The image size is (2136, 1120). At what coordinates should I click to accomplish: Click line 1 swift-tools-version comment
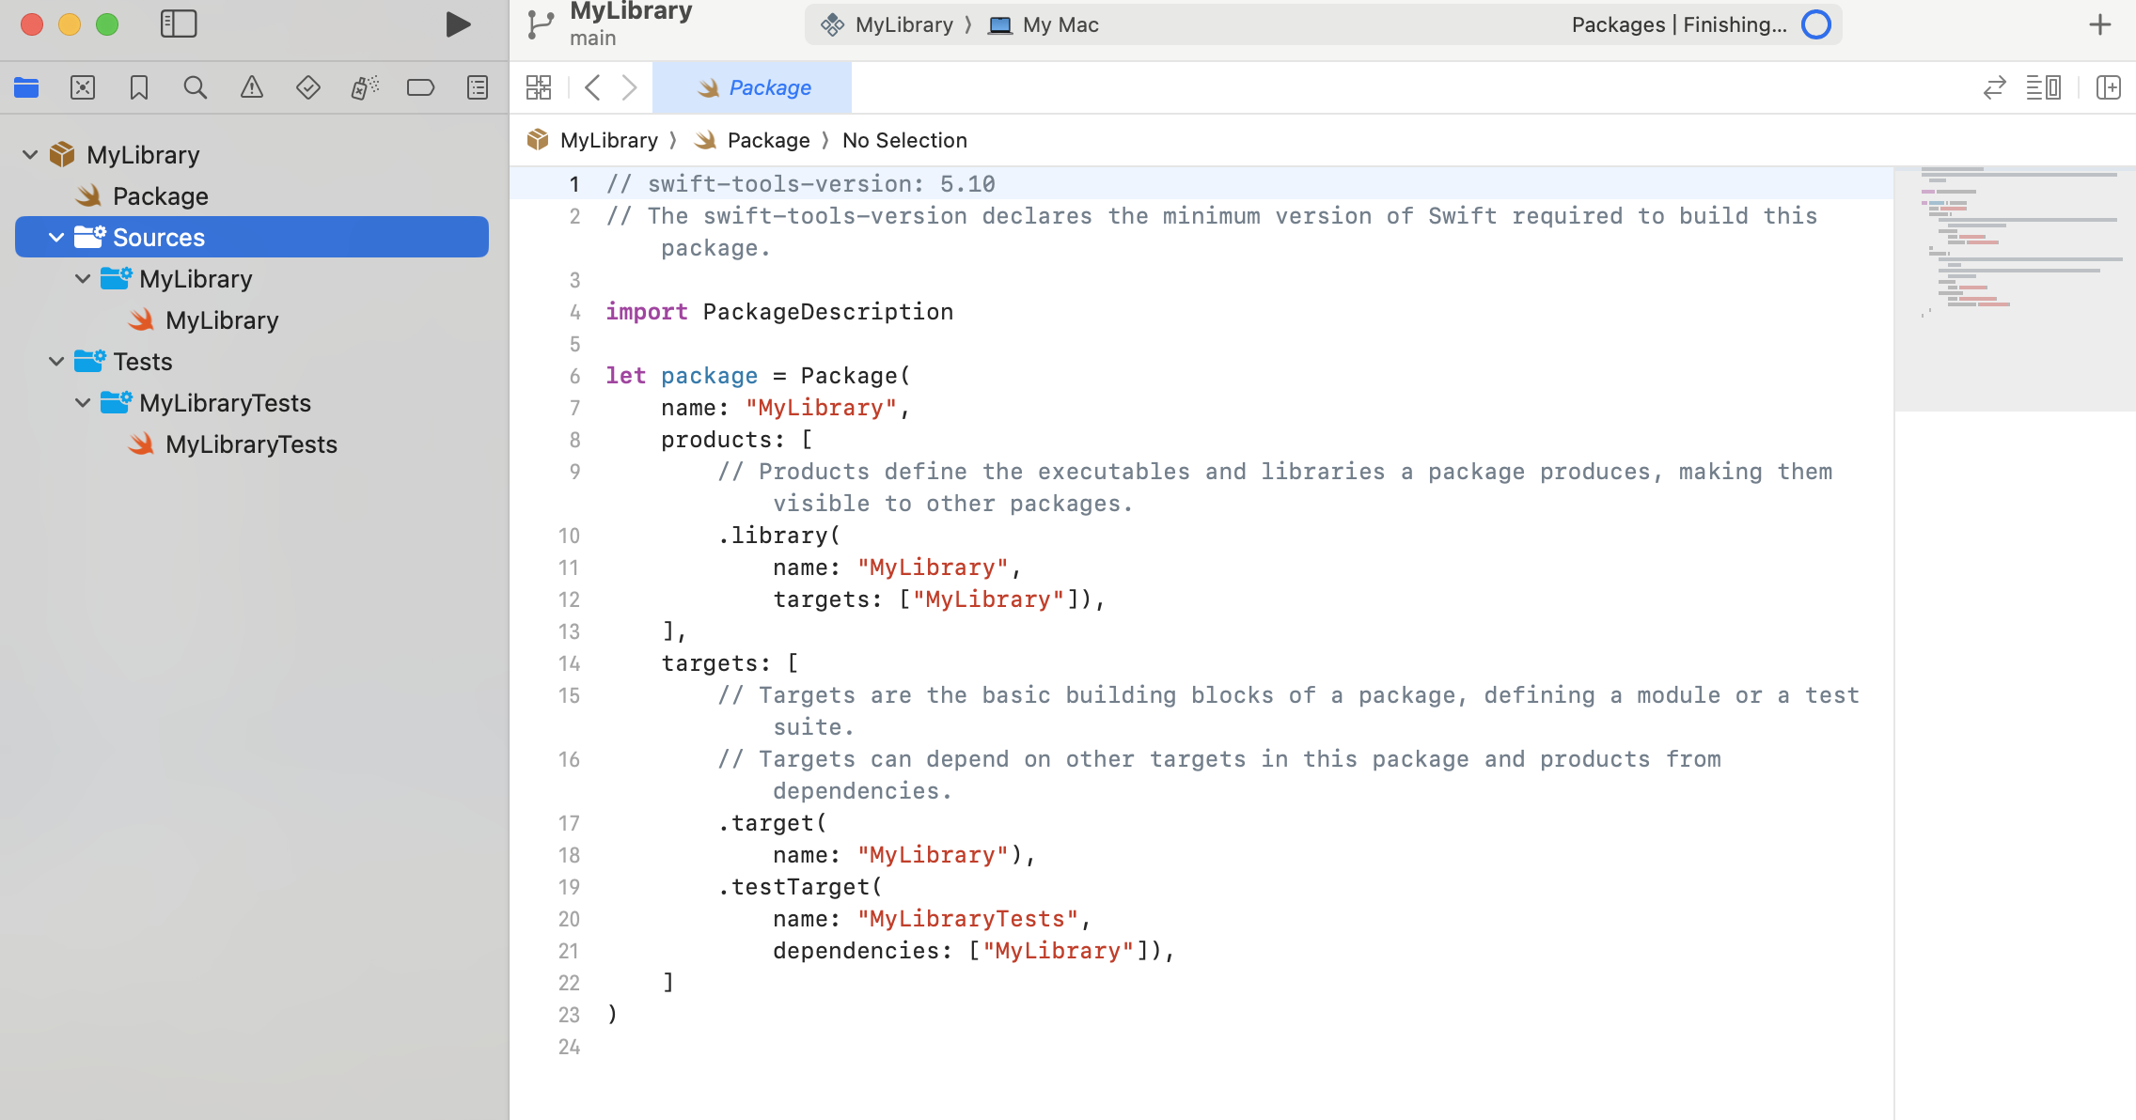(800, 183)
